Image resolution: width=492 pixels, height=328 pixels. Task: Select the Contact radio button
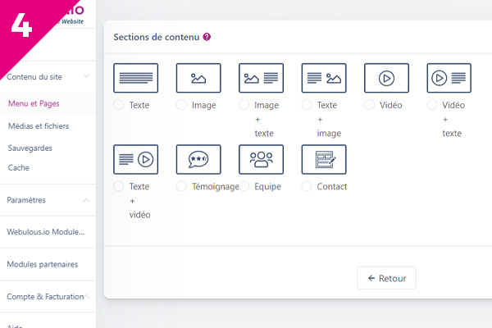307,186
